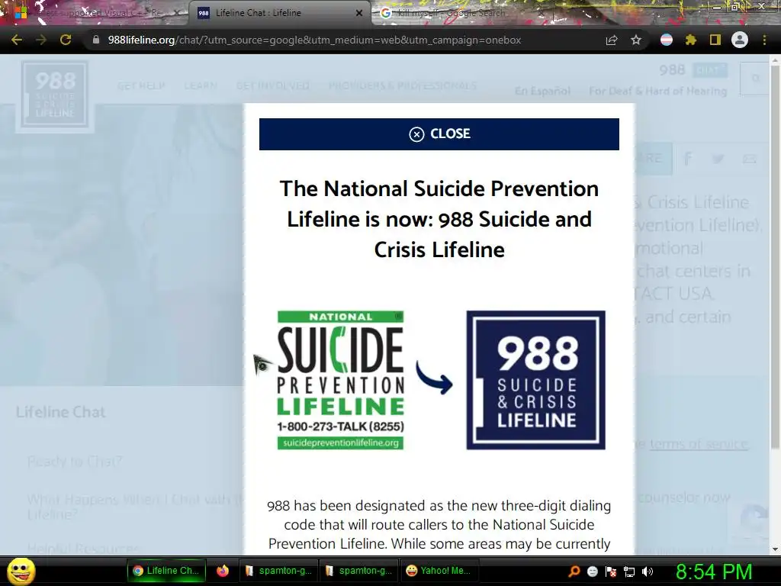Close the Visual C++ tab
Image resolution: width=781 pixels, height=586 pixels.
coord(177,13)
